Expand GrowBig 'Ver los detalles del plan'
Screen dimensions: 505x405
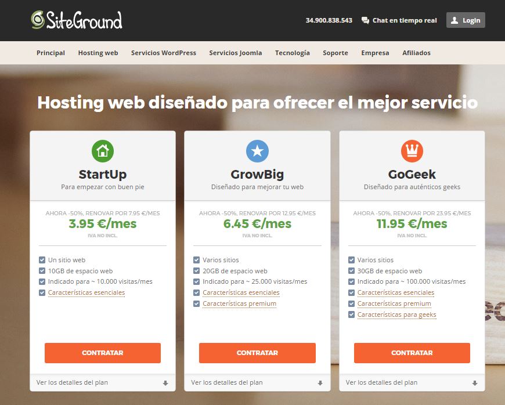(257, 382)
